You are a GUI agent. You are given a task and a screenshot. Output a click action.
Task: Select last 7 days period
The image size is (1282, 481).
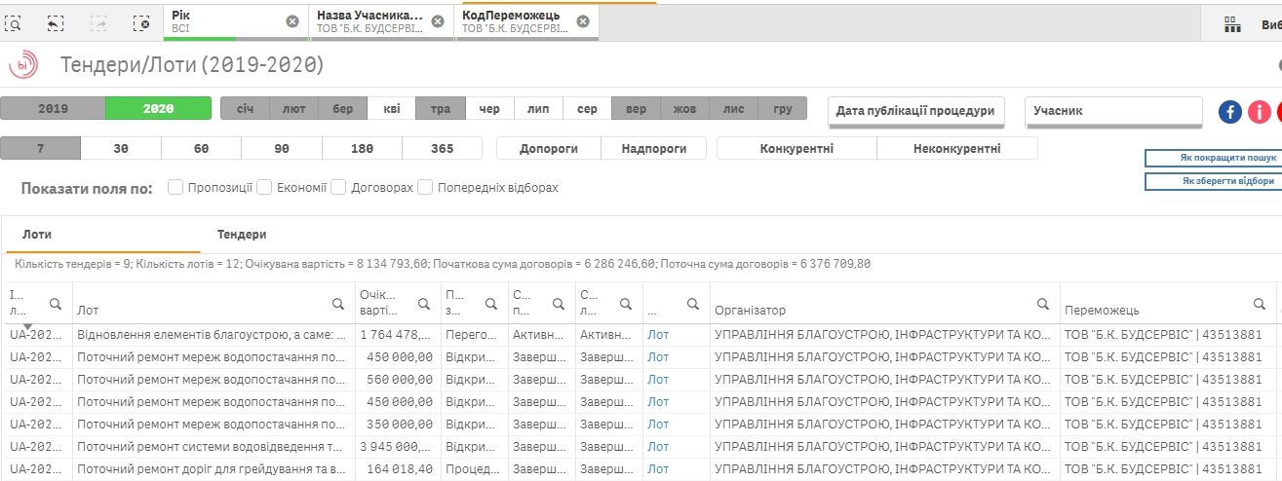coord(41,149)
